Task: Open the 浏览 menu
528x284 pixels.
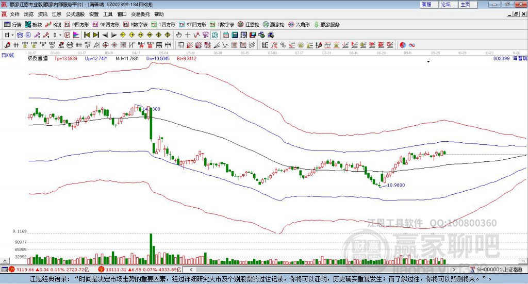Action: point(29,14)
